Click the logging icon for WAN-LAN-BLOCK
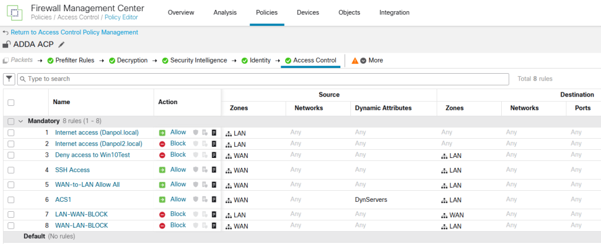This screenshot has width=601, height=244. [x=214, y=225]
